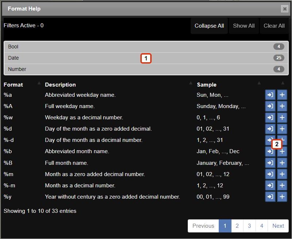Click the plus icon for %m row
Screen dimensions: 292x239
tap(282, 174)
